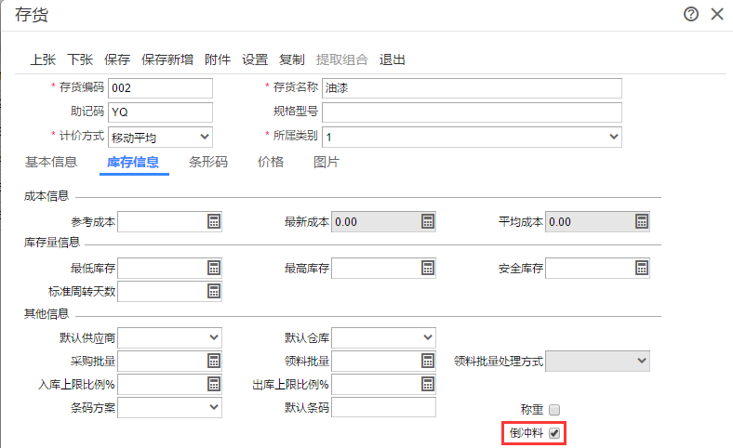Open the help question-mark icon
The width and height of the screenshot is (733, 448).
[691, 14]
